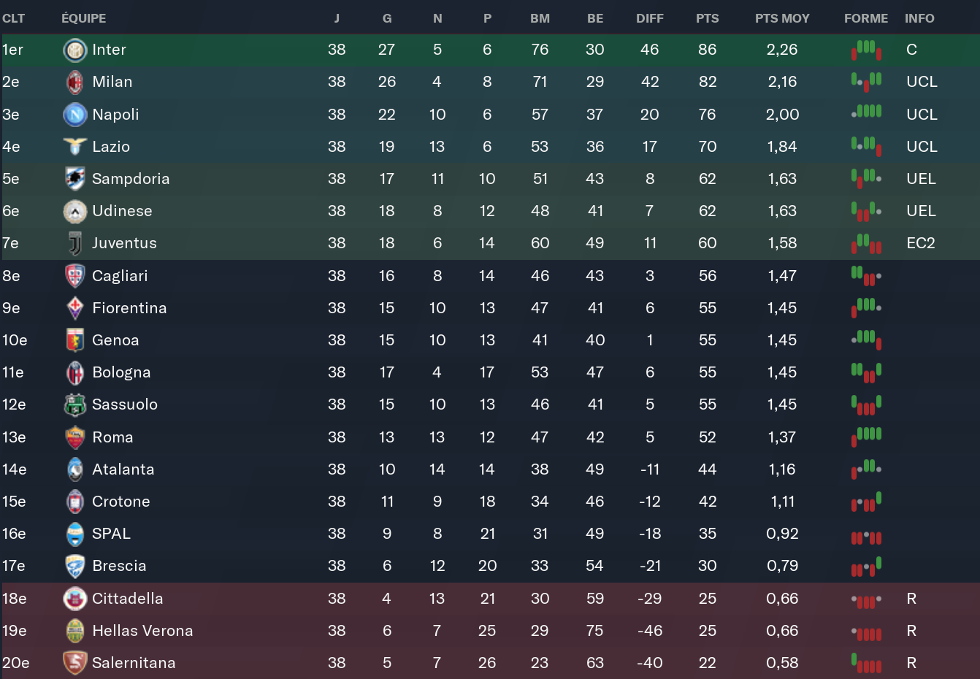The height and width of the screenshot is (679, 980).
Task: Click Cittadella's recent form bars
Action: point(866,599)
